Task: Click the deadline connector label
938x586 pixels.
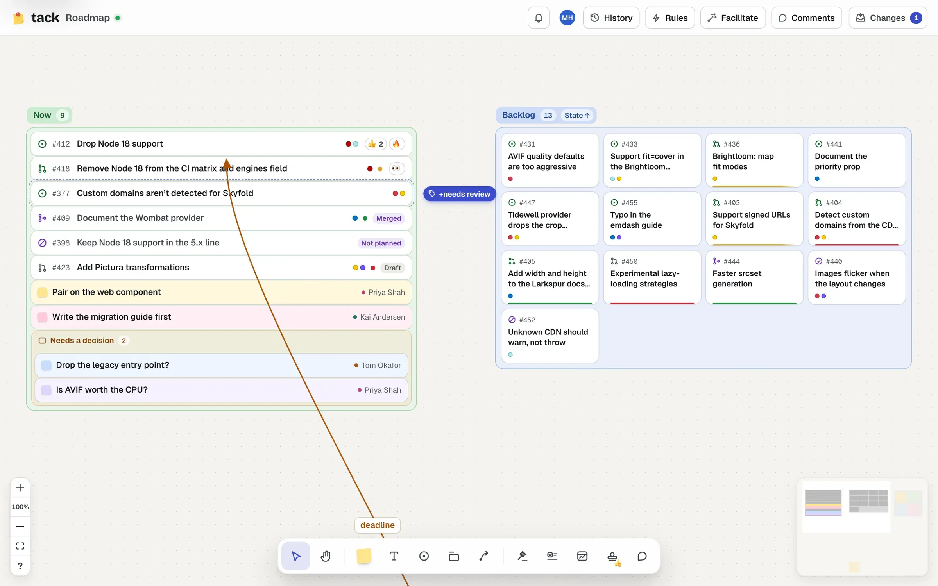Action: coord(377,525)
